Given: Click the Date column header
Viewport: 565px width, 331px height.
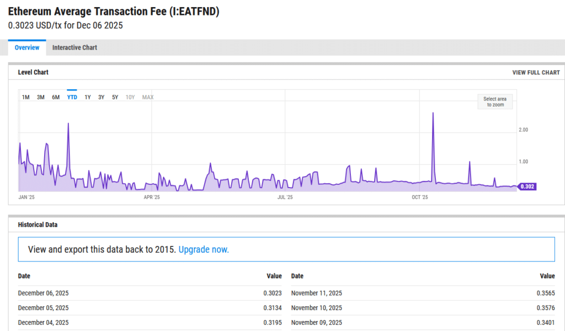Looking at the screenshot, I should coord(24,276).
